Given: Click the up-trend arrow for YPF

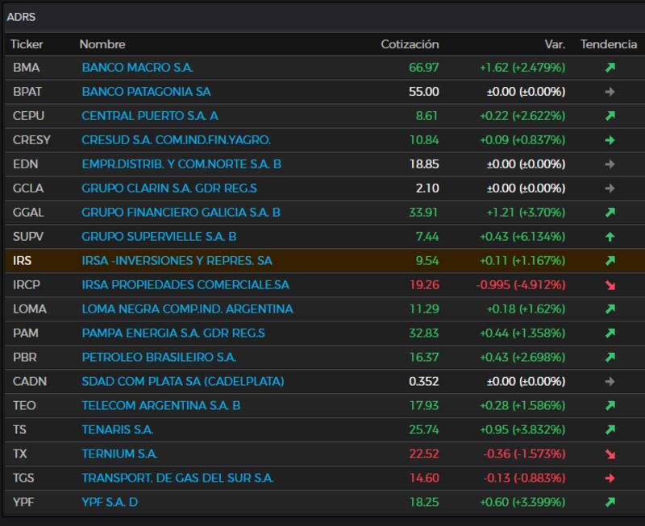Looking at the screenshot, I should click(610, 503).
